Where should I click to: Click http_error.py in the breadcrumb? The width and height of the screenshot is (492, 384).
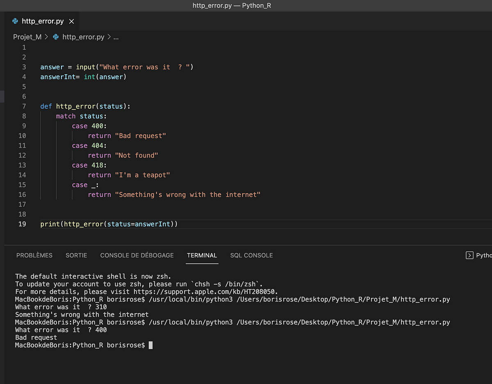[83, 37]
